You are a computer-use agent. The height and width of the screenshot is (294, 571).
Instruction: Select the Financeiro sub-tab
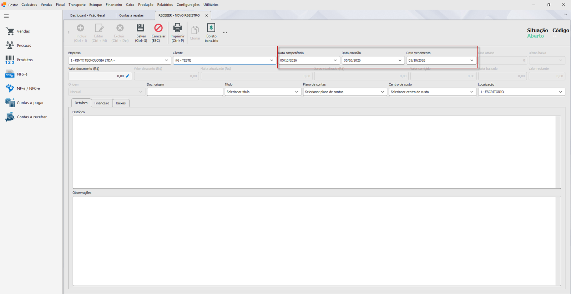[x=102, y=103]
